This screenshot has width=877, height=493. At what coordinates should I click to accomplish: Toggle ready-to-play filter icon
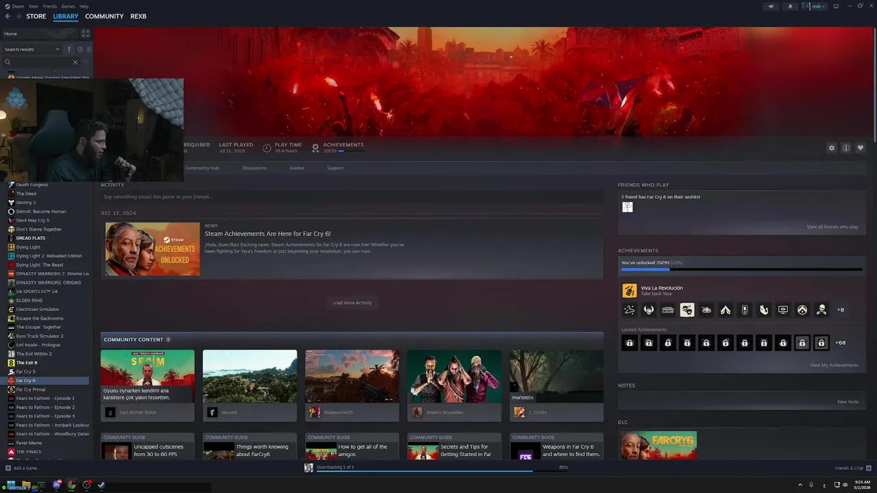click(89, 49)
